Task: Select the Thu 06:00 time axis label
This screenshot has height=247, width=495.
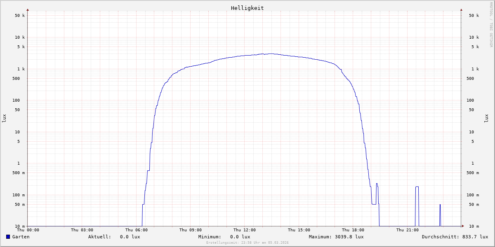Action: (x=136, y=230)
